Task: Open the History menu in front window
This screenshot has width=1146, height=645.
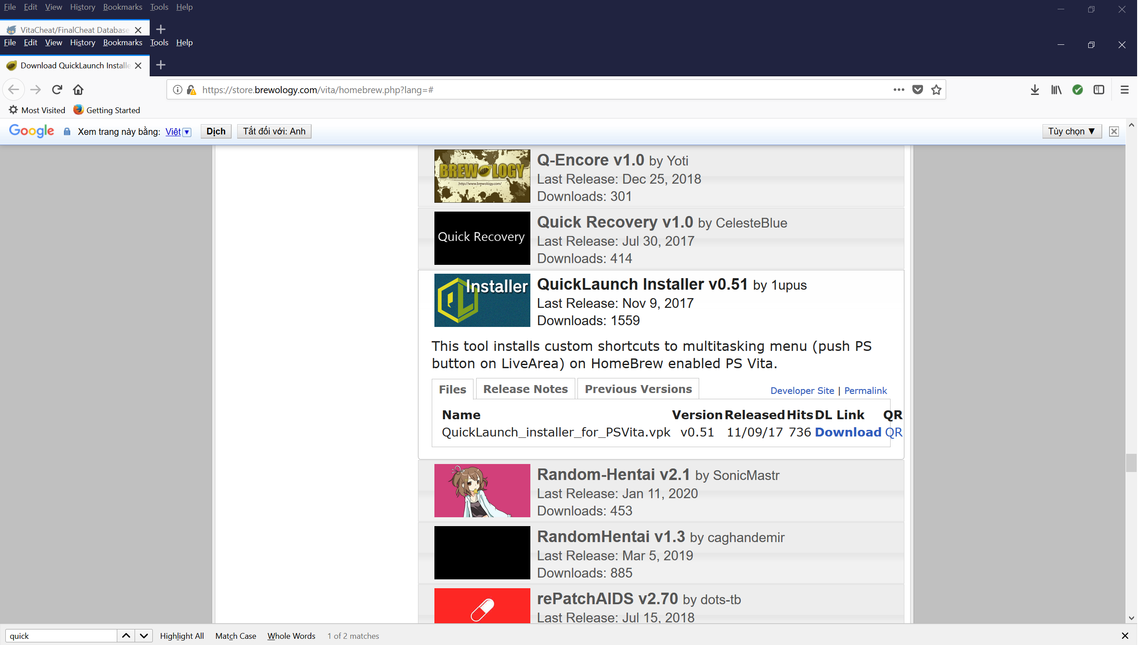Action: tap(83, 43)
